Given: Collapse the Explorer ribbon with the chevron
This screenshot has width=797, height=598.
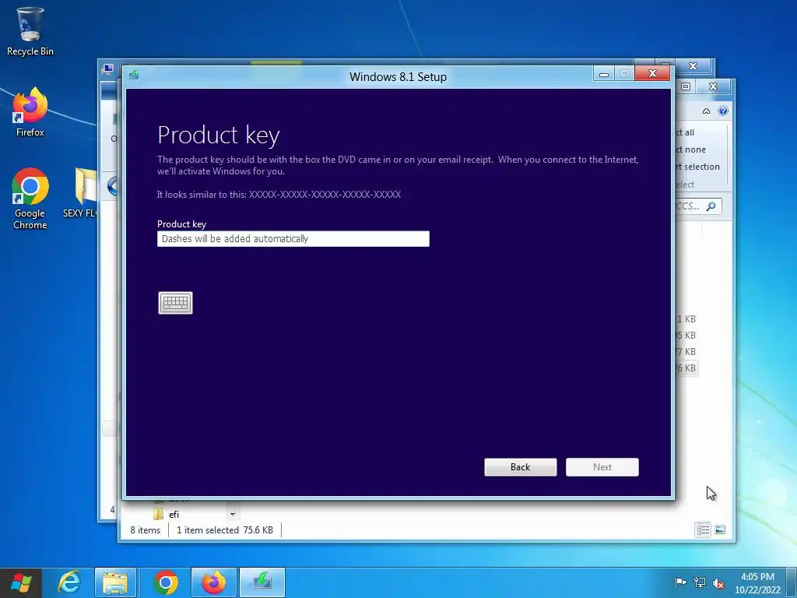Looking at the screenshot, I should (706, 111).
